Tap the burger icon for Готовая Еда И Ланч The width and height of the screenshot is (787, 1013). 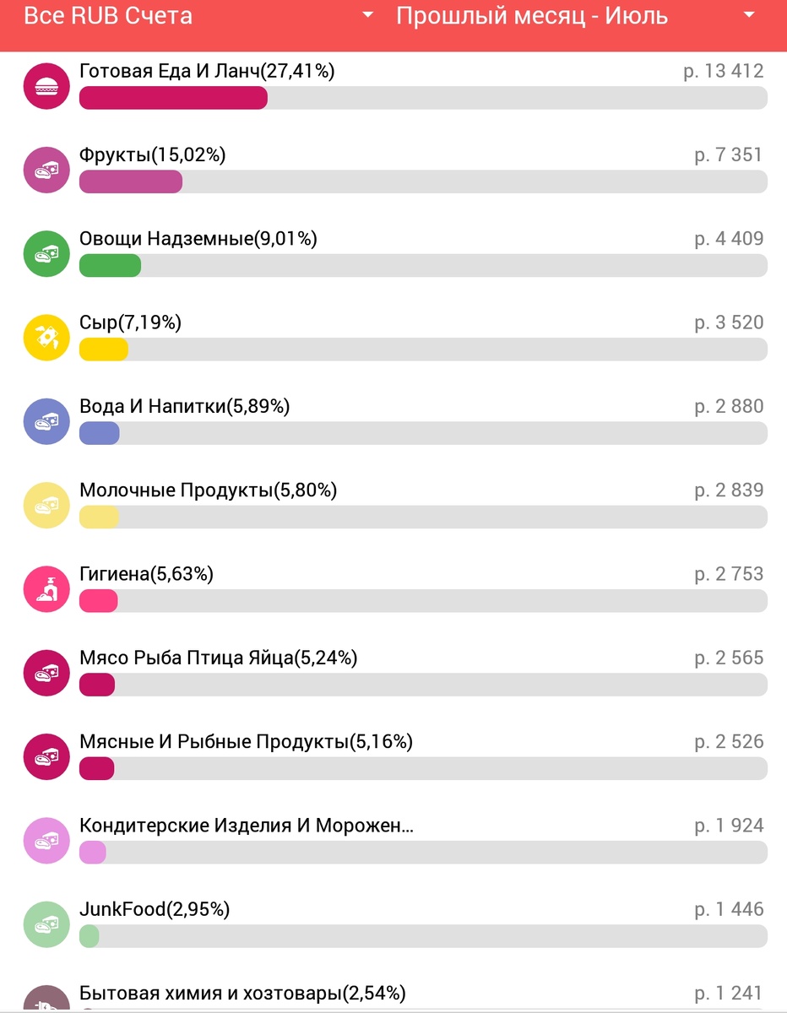point(46,86)
